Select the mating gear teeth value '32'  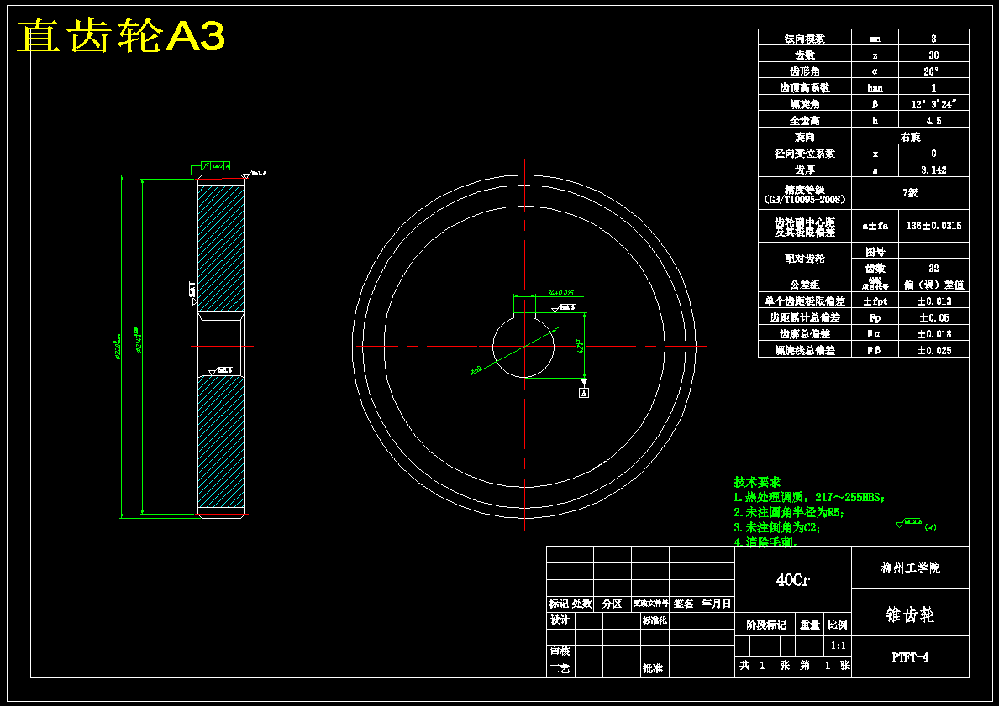point(933,268)
